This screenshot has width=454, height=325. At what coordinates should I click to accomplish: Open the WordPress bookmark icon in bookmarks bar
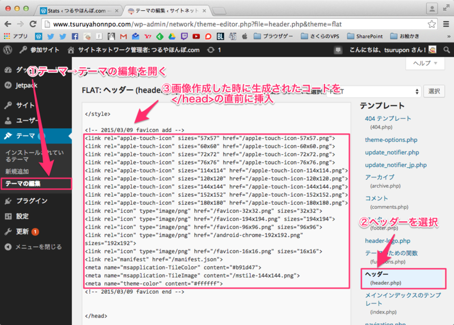39,36
